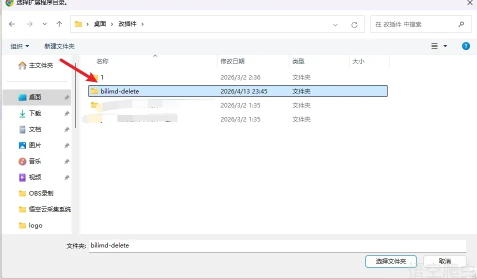
Task: Cancel the dialog with 取消
Action: click(444, 261)
